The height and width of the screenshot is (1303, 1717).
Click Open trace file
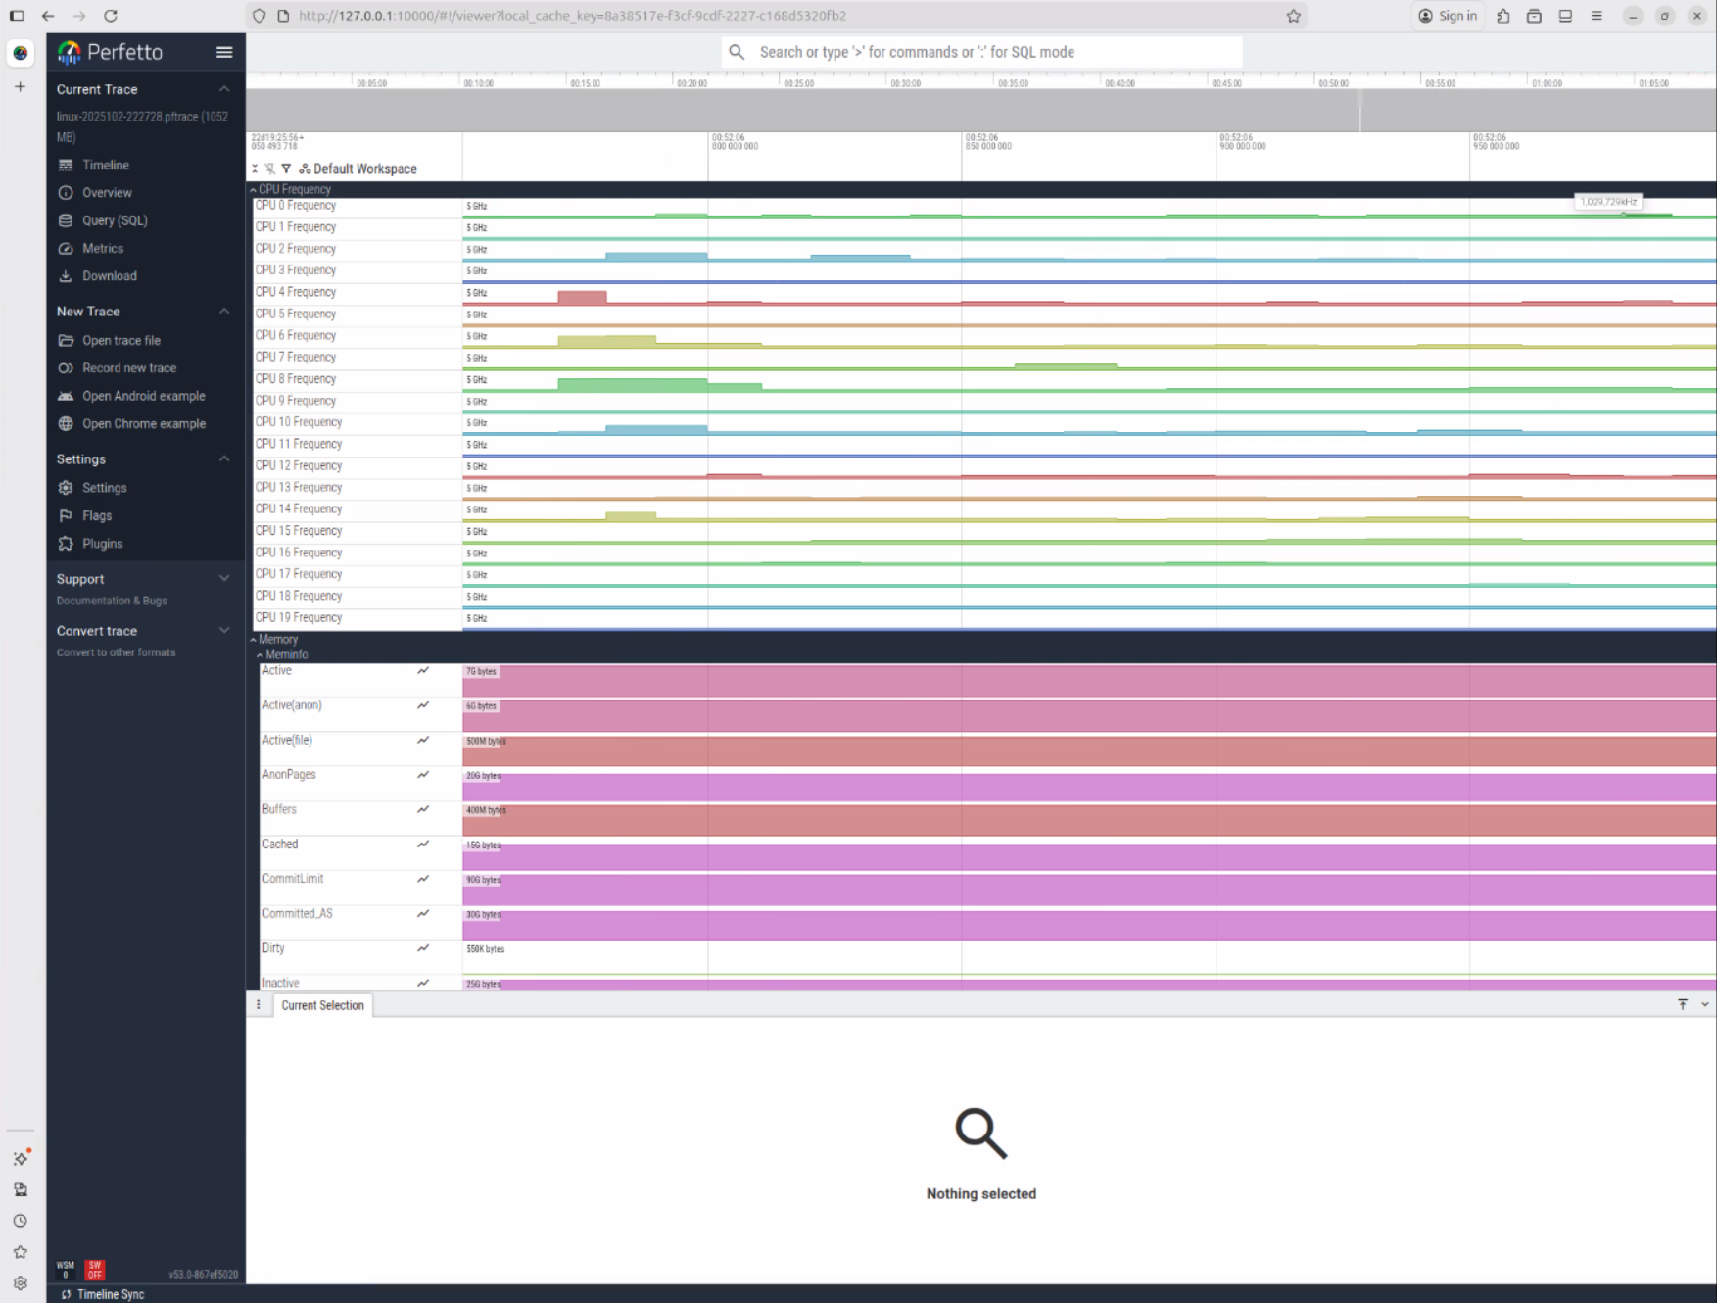pyautogui.click(x=120, y=341)
